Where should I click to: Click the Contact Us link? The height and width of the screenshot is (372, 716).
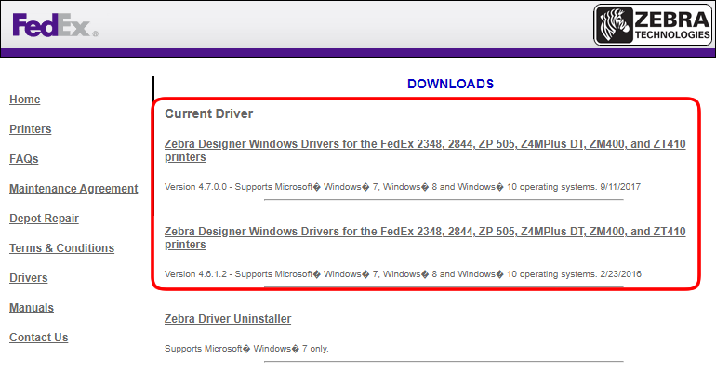[x=38, y=338]
